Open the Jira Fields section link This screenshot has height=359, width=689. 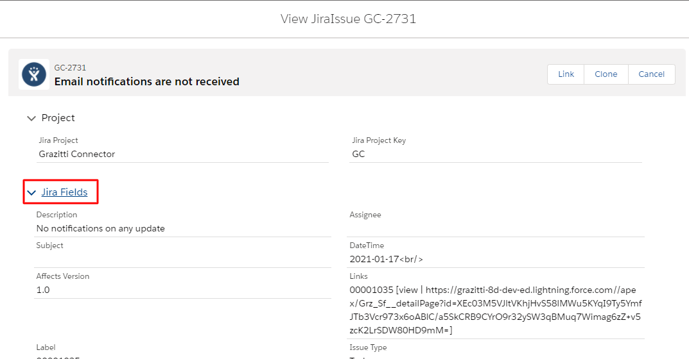tap(65, 192)
